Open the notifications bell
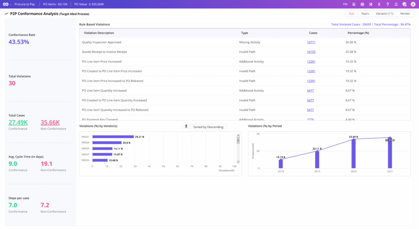 pos(396,4)
